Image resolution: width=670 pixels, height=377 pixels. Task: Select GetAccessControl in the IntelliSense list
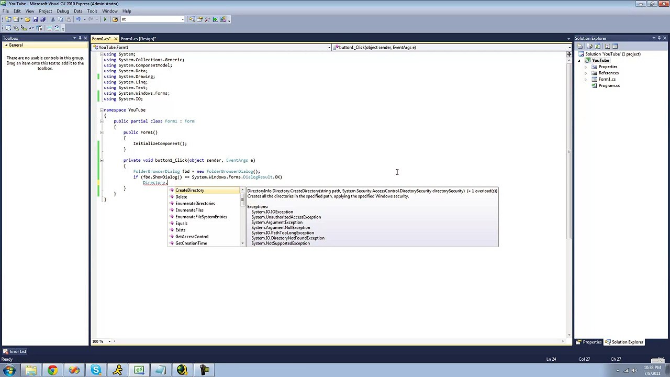coord(205,237)
